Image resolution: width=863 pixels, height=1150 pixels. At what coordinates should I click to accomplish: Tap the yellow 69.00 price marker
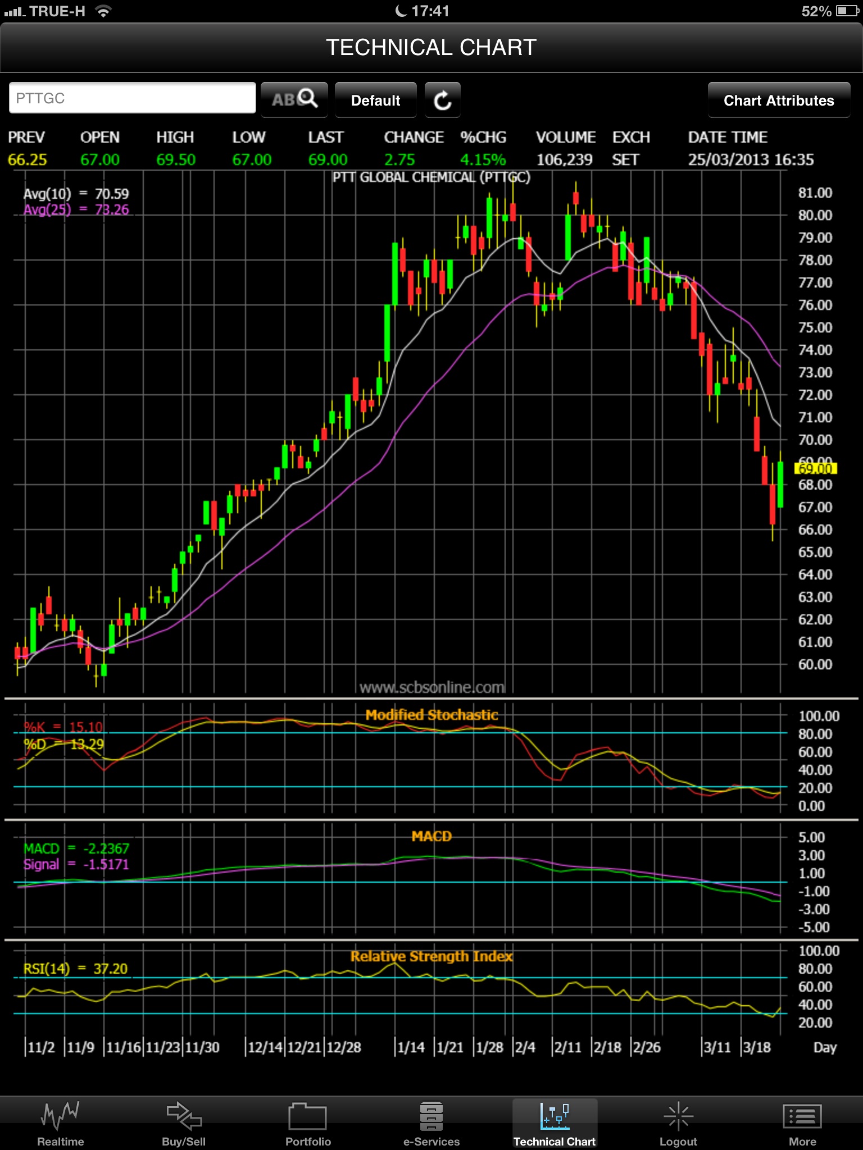point(816,468)
